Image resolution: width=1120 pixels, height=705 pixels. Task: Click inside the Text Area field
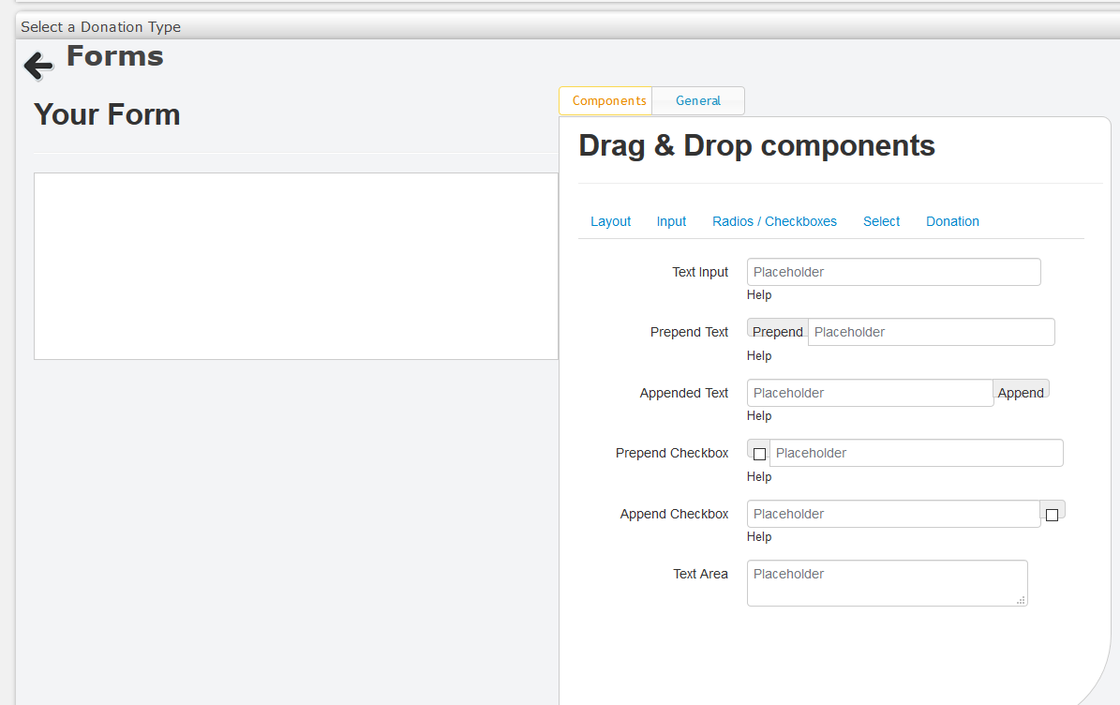(x=888, y=583)
